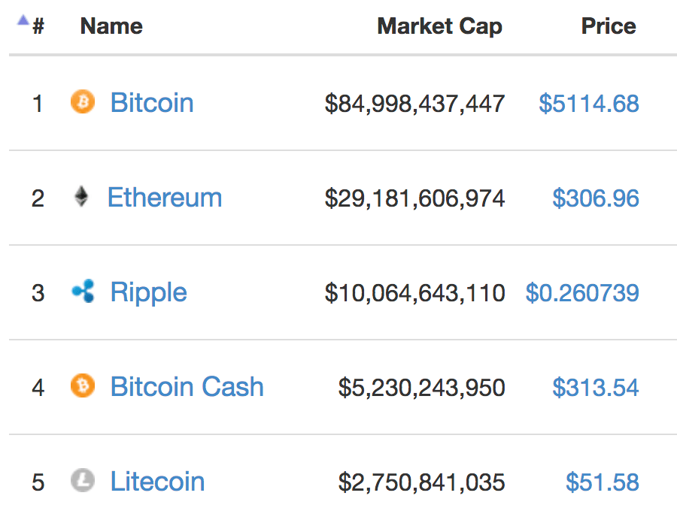The width and height of the screenshot is (677, 526).
Task: Click the Bitcoin Cash coin icon
Action: point(83,385)
